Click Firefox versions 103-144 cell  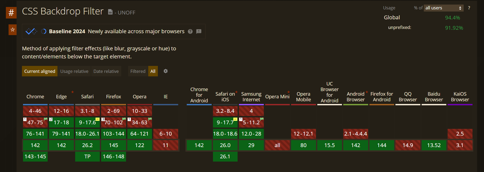pos(113,134)
